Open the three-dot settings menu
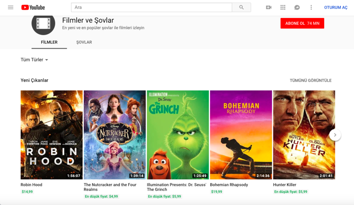The image size is (354, 205). [311, 7]
